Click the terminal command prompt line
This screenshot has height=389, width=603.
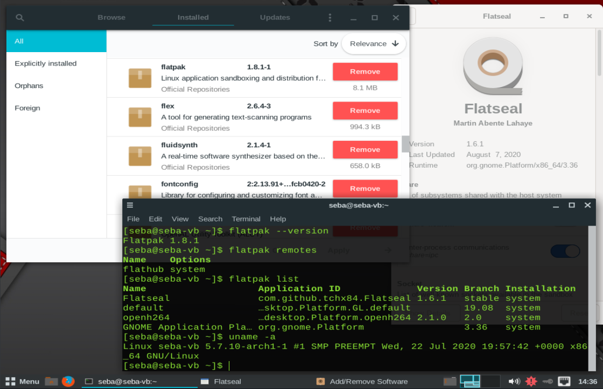178,365
